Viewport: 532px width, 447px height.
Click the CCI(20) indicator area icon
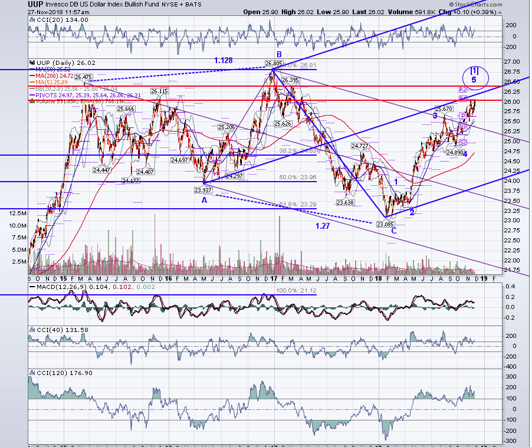tap(32, 20)
